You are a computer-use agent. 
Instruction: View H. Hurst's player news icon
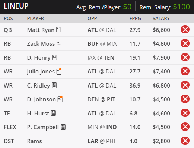54,113
